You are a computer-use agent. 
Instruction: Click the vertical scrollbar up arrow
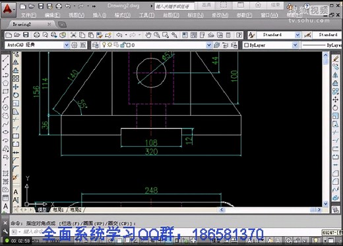coord(326,55)
